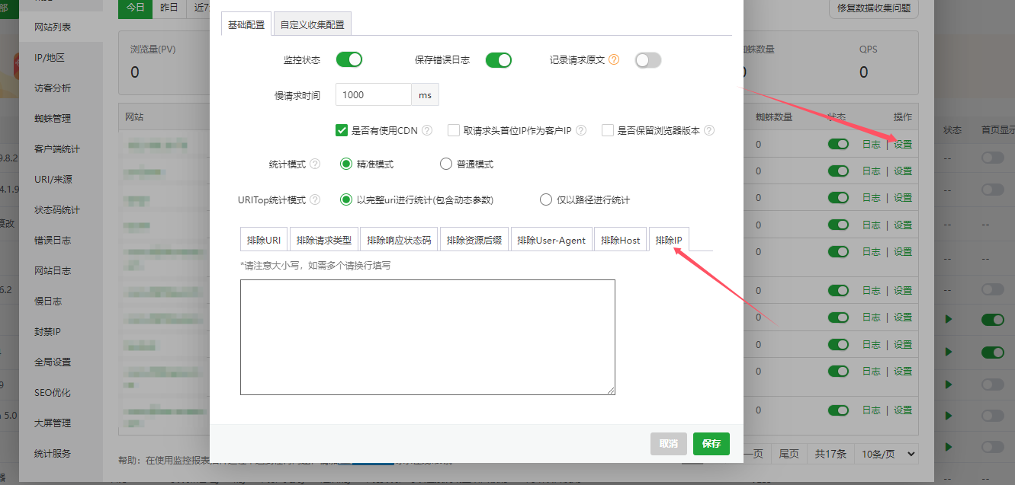Enable the 记录请求原文 switch

pyautogui.click(x=648, y=60)
